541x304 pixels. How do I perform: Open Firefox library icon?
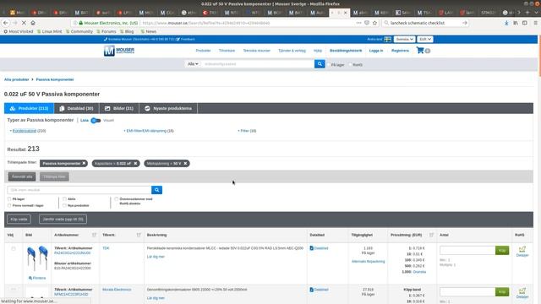pyautogui.click(x=516, y=23)
